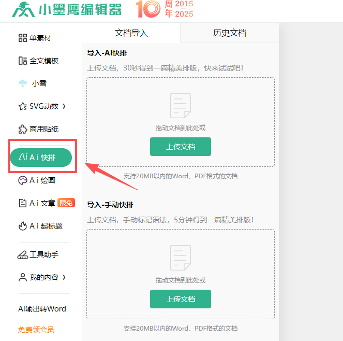Click the 单素材 grid icon
This screenshot has height=341, width=343.
22,38
